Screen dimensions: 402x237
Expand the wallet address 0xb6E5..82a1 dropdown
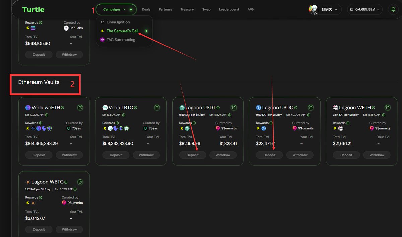click(364, 10)
